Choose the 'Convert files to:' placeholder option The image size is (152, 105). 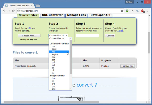pos(59,38)
